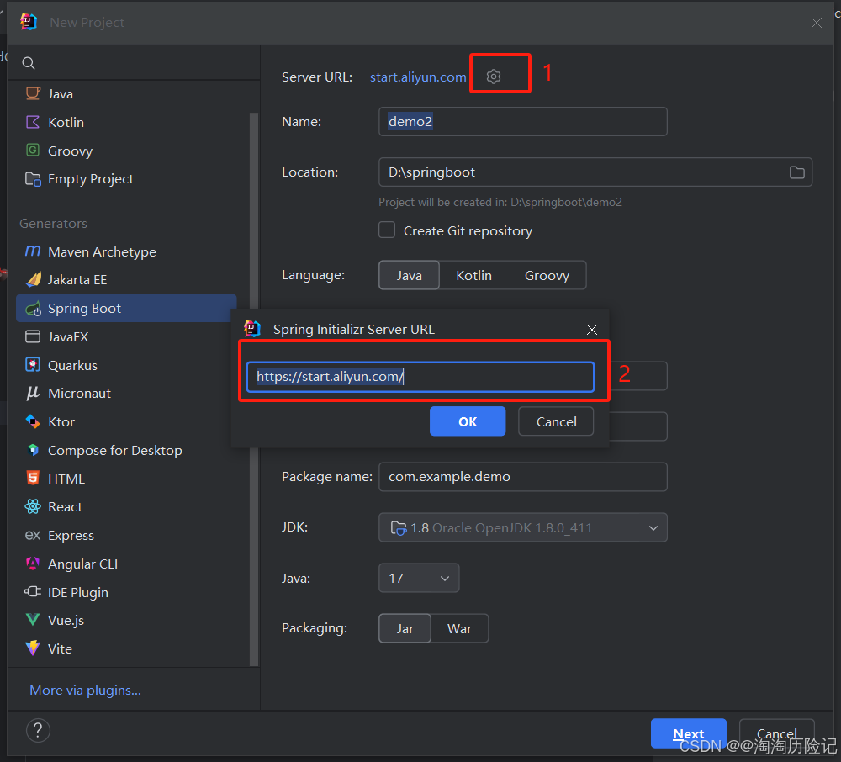Select the Empty Project icon
This screenshot has height=762, width=841.
pos(33,178)
